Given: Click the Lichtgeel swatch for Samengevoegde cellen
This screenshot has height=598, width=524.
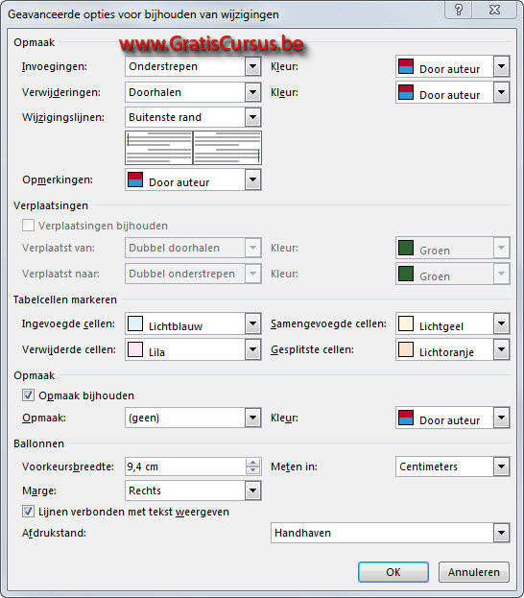Looking at the screenshot, I should click(x=406, y=323).
